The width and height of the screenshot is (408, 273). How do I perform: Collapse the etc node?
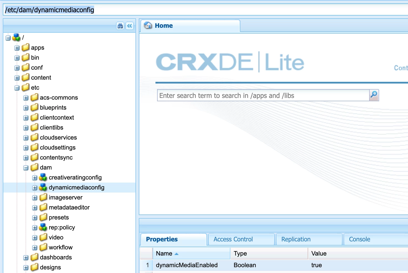(17, 88)
